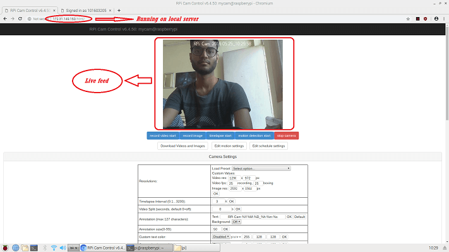Open the annotation Background Off dropdown
449x252 pixels.
click(x=236, y=222)
